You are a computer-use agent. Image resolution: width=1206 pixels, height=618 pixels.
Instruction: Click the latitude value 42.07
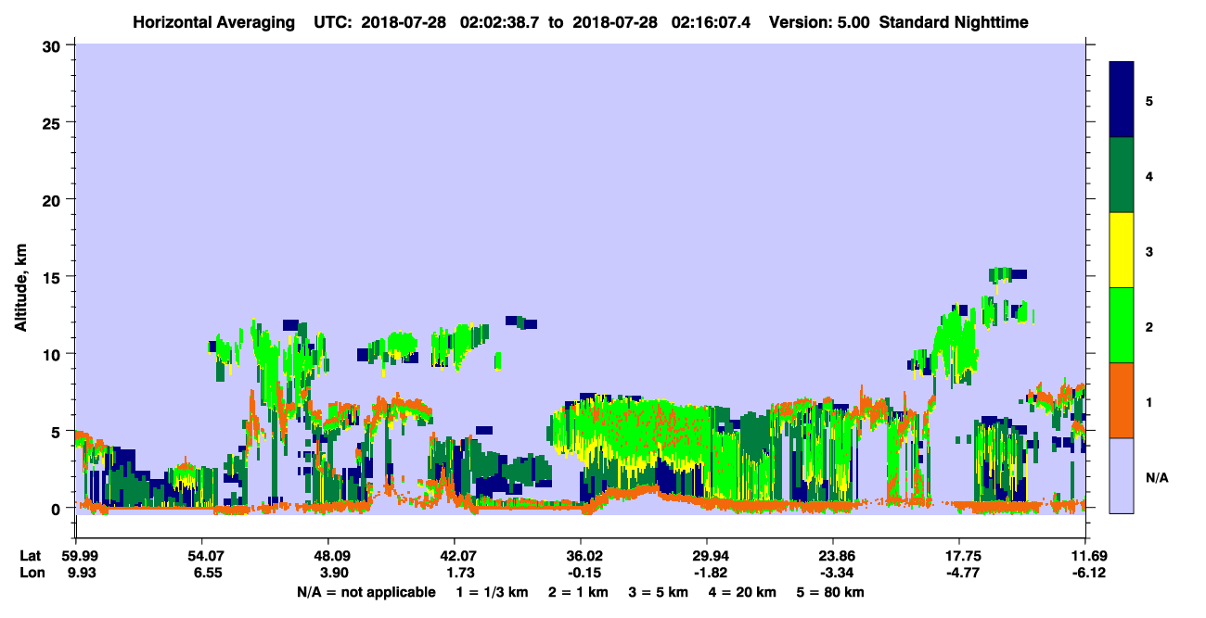point(455,556)
